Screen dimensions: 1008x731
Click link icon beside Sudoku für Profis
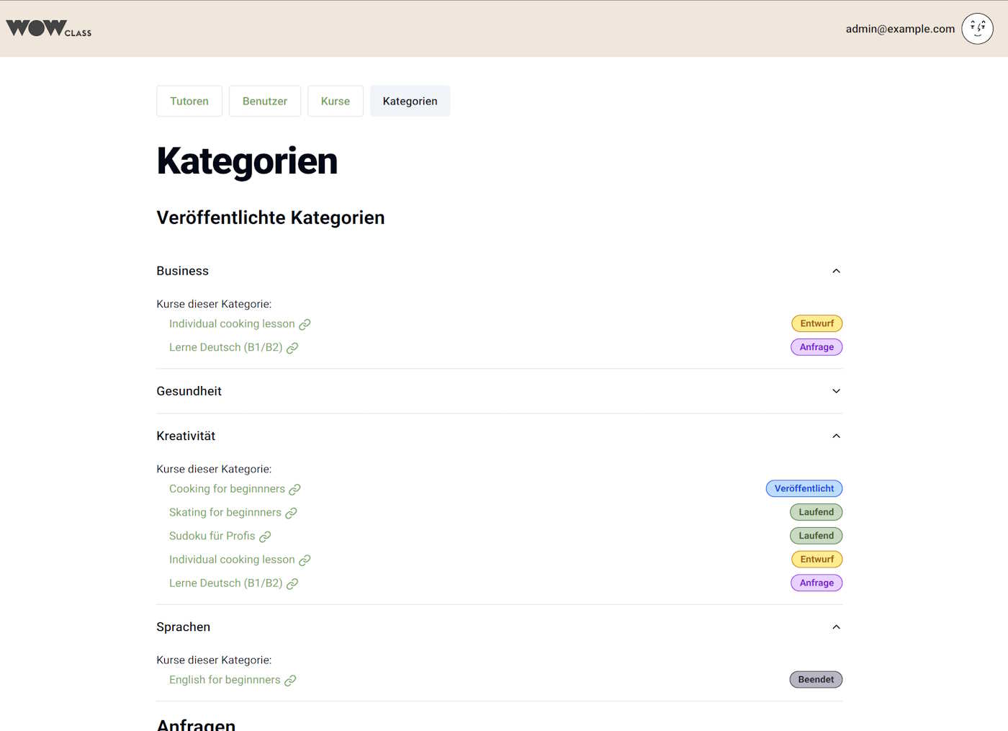point(265,537)
